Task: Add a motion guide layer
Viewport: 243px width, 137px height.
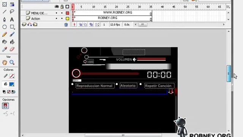Action: [x=30, y=24]
